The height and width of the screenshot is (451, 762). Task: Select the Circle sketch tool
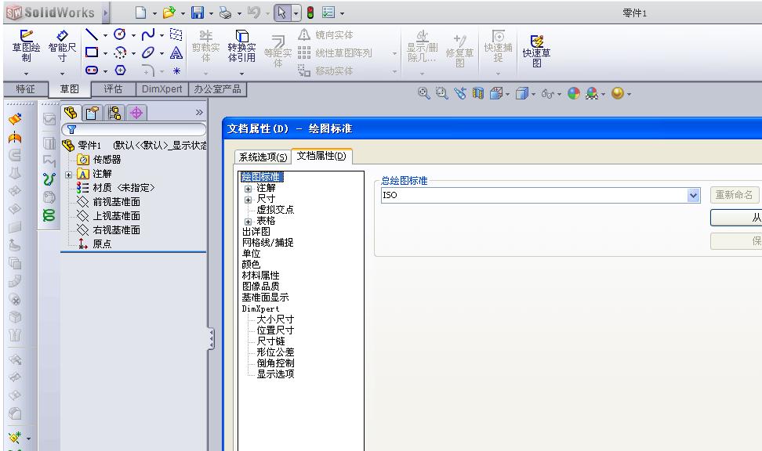click(x=119, y=34)
